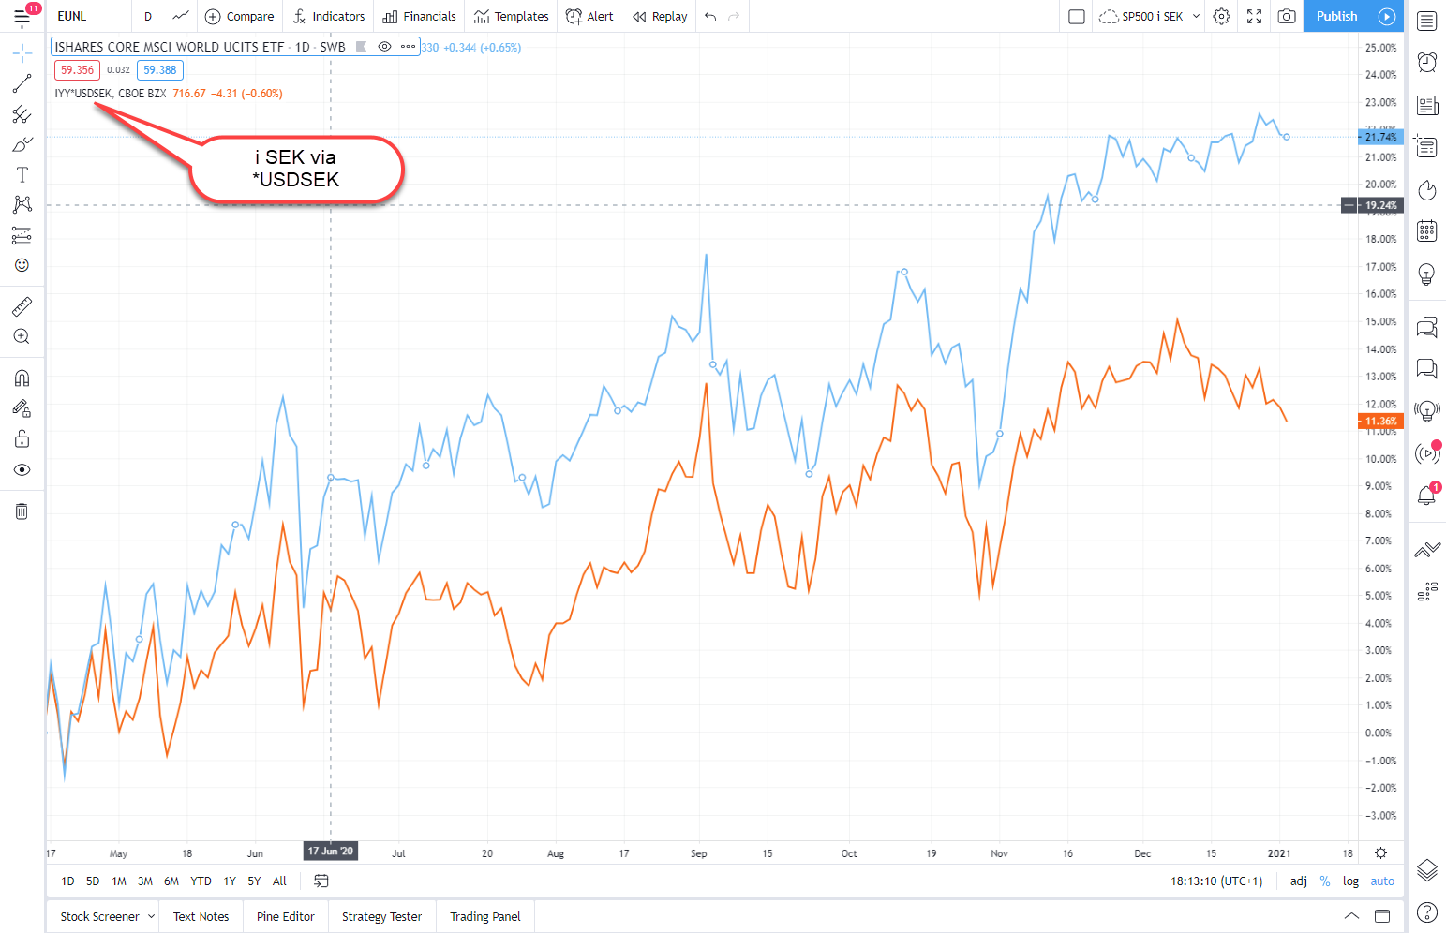The image size is (1446, 933).
Task: Open the SP500 i SEK layout dropdown
Action: pyautogui.click(x=1196, y=16)
